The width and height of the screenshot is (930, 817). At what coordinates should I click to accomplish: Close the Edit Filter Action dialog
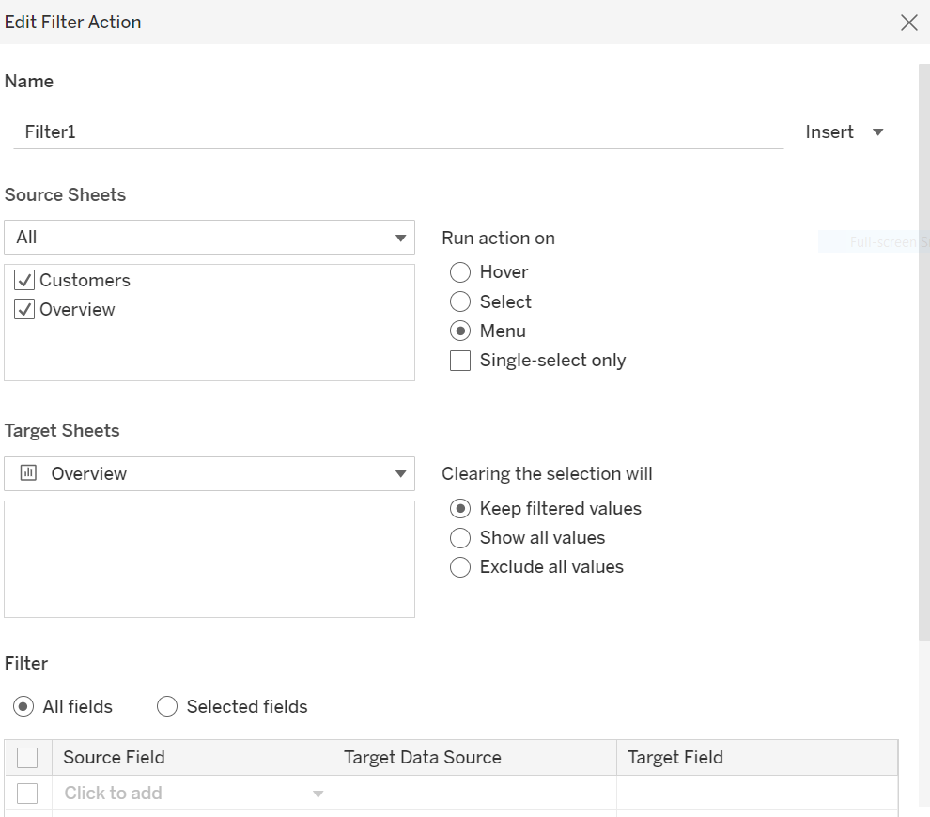[x=908, y=23]
